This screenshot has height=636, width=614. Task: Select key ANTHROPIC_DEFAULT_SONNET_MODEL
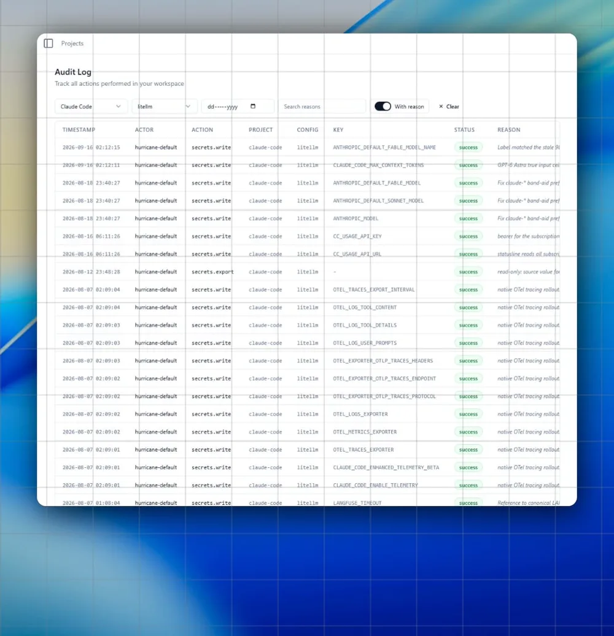378,201
